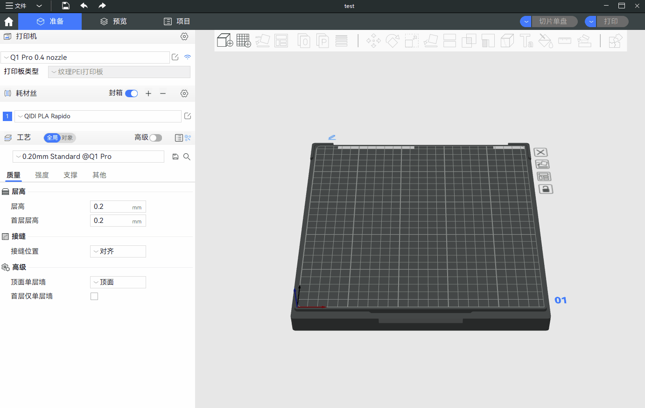645x408 pixels.
Task: Expand the QIDI PLA Rapido filament dropdown
Action: 98,116
